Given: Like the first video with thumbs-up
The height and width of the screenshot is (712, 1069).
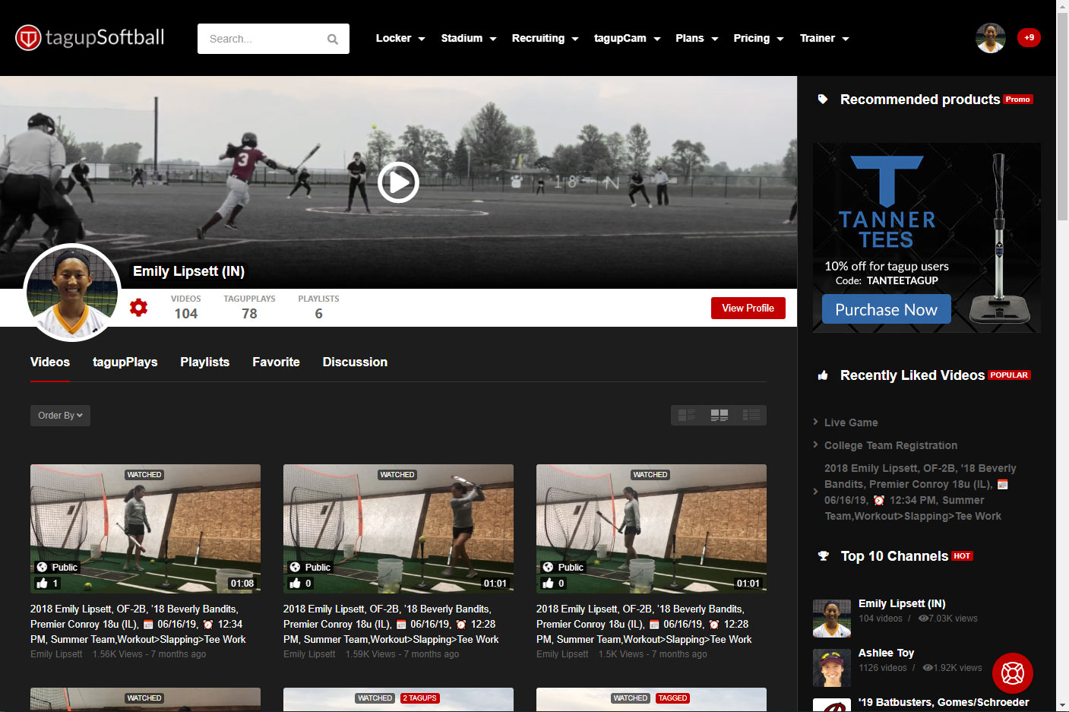Looking at the screenshot, I should (x=43, y=584).
